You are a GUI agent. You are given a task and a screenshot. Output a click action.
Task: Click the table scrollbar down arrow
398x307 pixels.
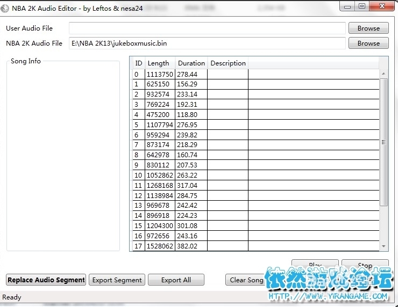pyautogui.click(x=383, y=246)
